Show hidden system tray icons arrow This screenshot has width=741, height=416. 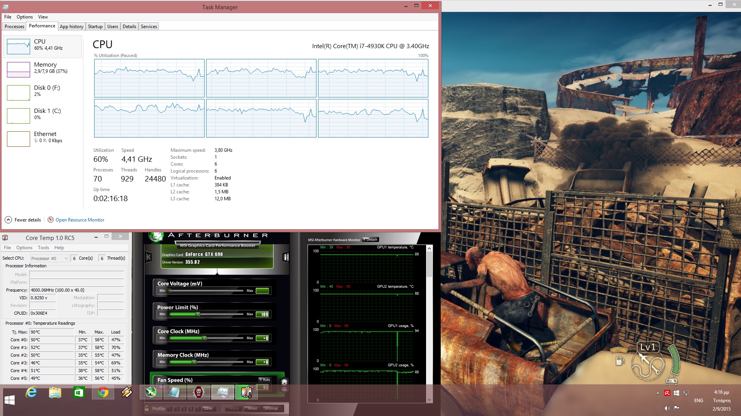tap(658, 393)
